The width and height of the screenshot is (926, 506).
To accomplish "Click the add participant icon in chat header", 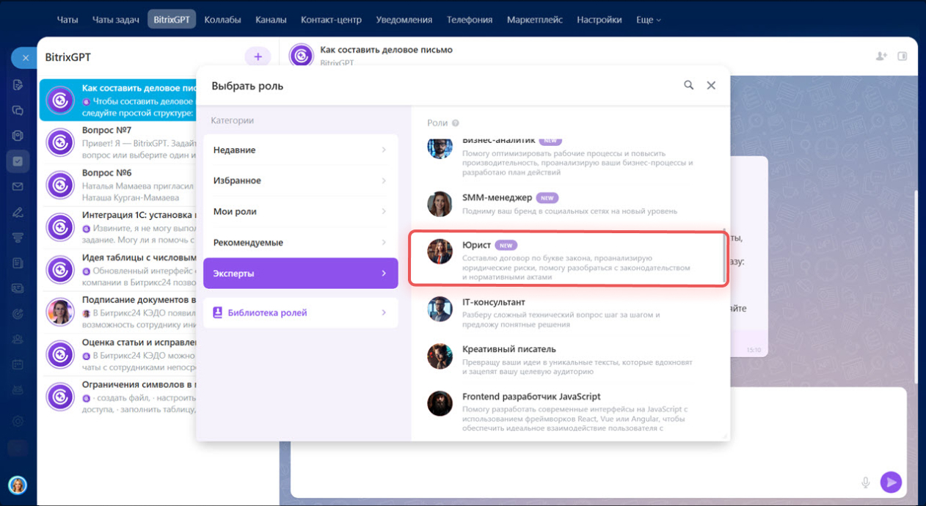I will point(881,56).
